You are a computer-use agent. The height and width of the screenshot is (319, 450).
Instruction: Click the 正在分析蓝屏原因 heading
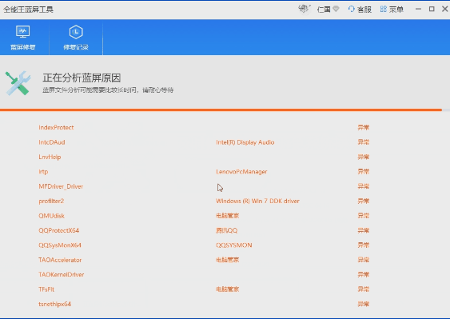(x=82, y=78)
